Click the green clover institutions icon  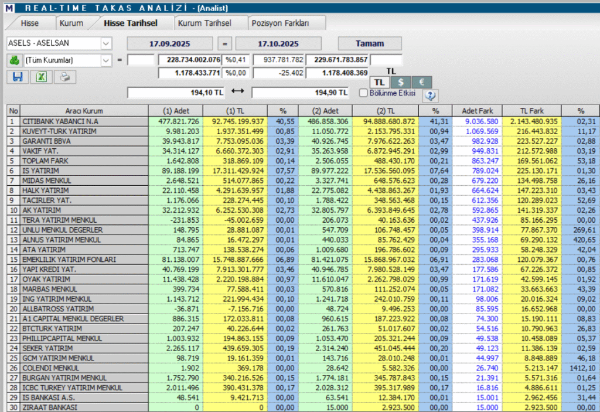[14, 60]
